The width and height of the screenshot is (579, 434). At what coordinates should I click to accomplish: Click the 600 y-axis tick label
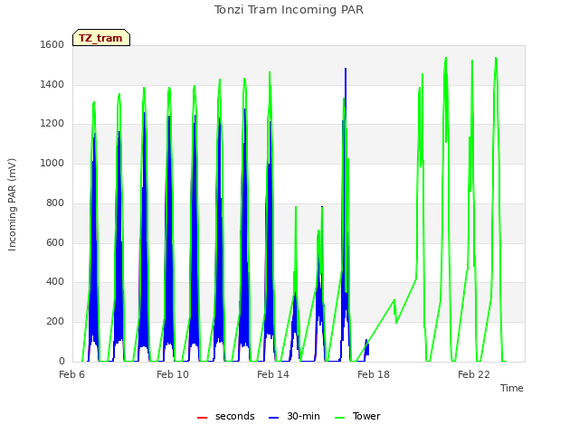coord(55,242)
